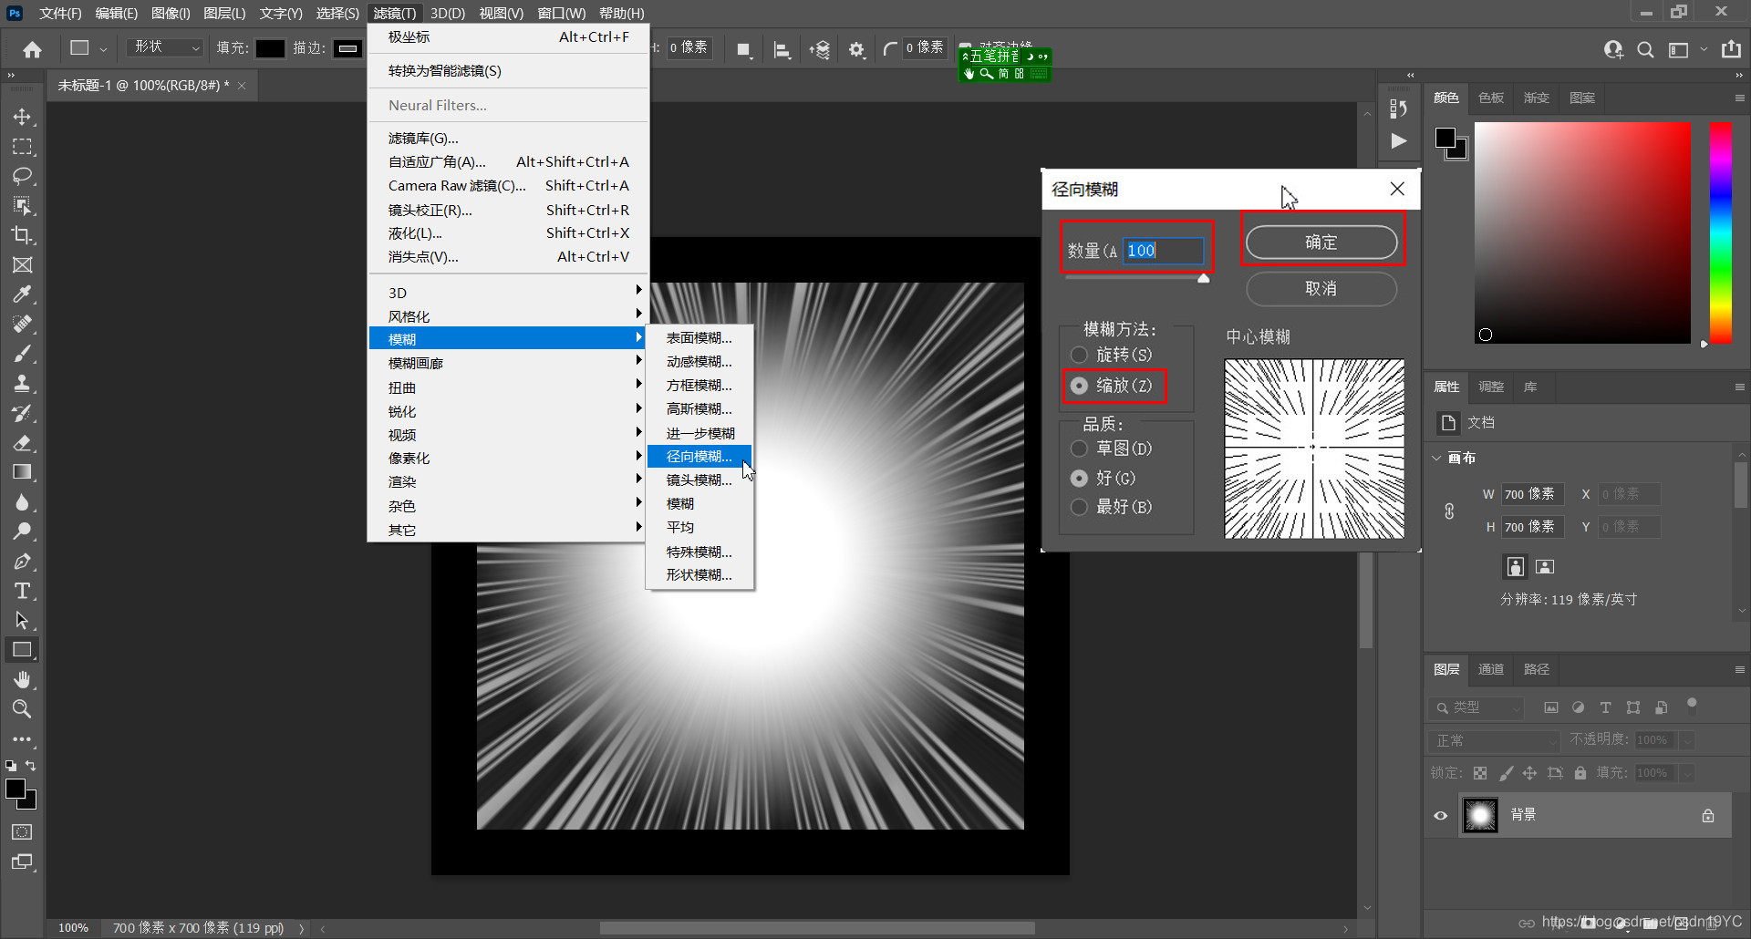This screenshot has height=939, width=1751.
Task: Select the Pen tool
Action: 22,562
